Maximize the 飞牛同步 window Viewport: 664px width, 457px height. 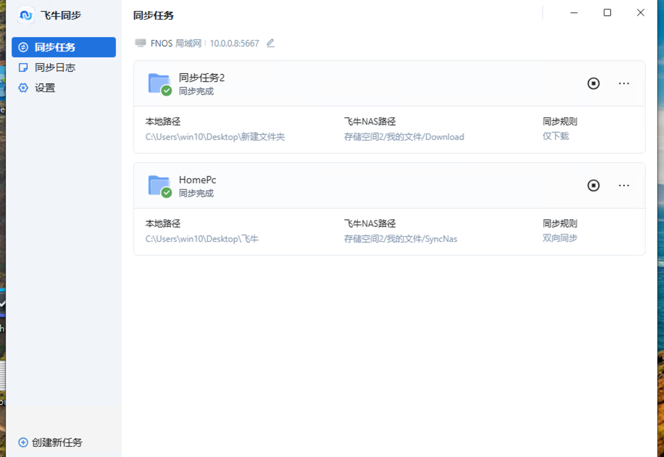[x=607, y=13]
